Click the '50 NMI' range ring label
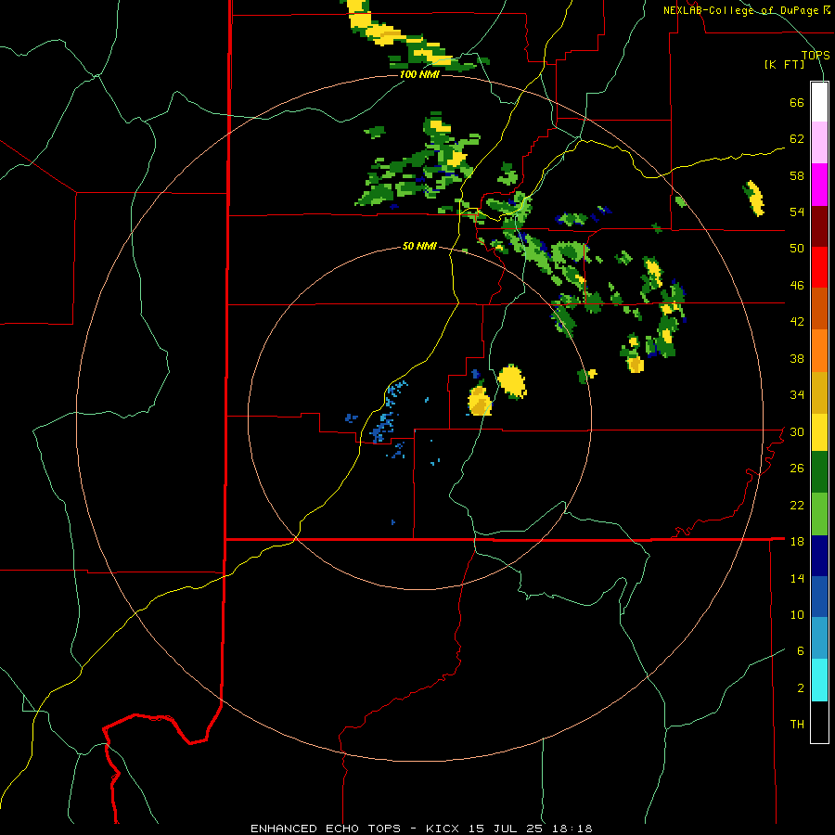Image resolution: width=835 pixels, height=835 pixels. click(x=419, y=246)
